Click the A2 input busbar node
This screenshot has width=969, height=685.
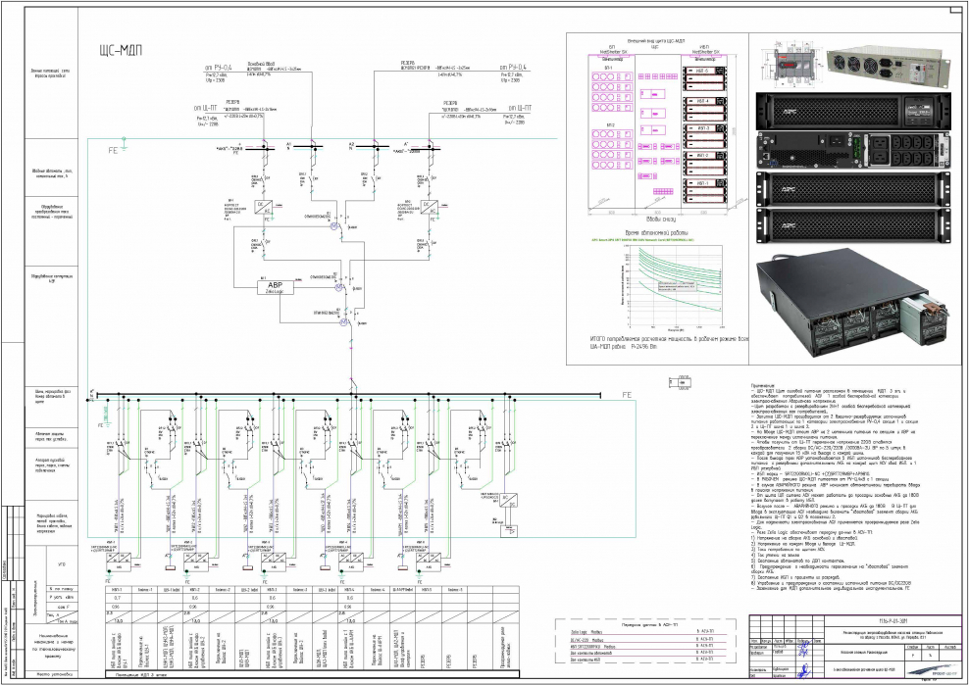coord(350,144)
